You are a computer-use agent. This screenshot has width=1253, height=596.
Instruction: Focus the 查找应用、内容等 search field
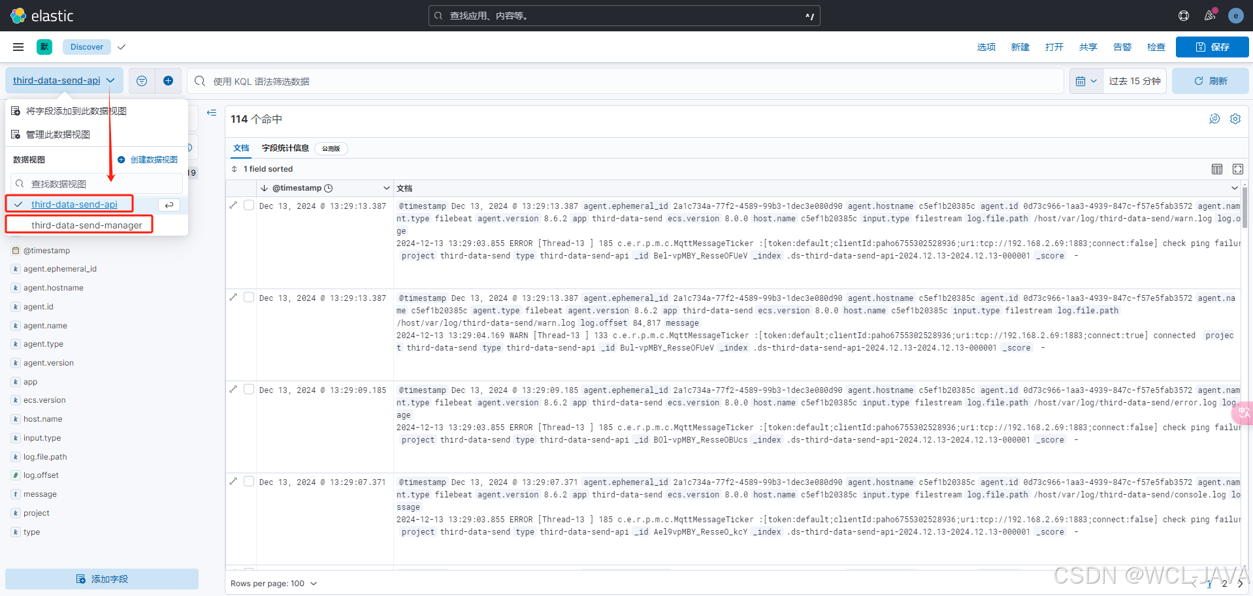coord(624,16)
